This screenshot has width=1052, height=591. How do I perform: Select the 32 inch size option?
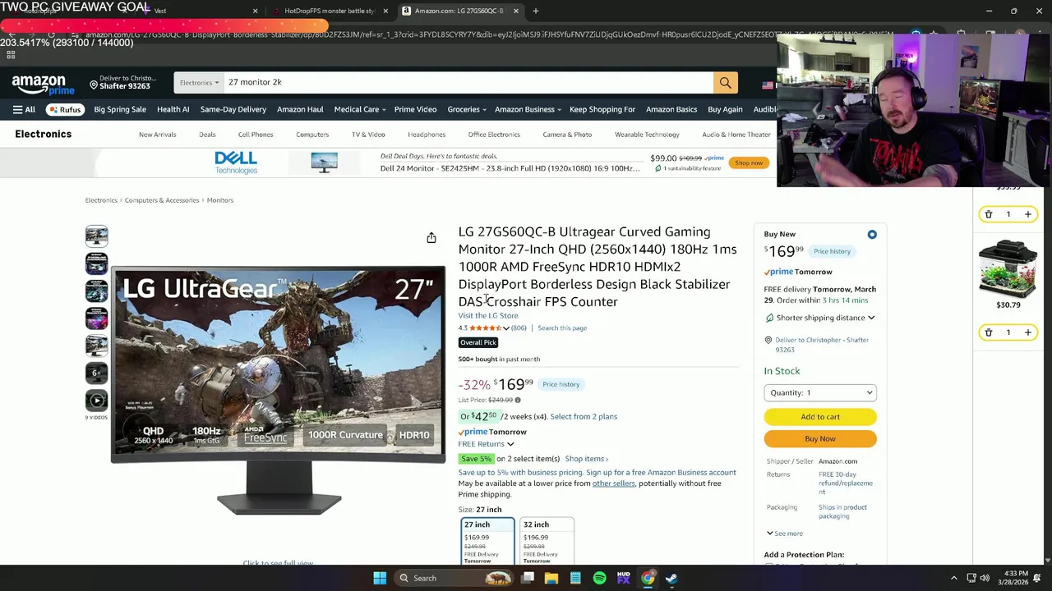tap(547, 542)
